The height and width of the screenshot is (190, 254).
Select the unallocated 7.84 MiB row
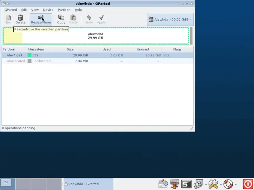(97, 61)
